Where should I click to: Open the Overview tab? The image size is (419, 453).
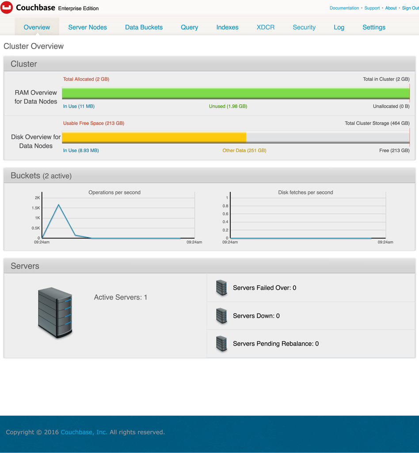pyautogui.click(x=37, y=27)
